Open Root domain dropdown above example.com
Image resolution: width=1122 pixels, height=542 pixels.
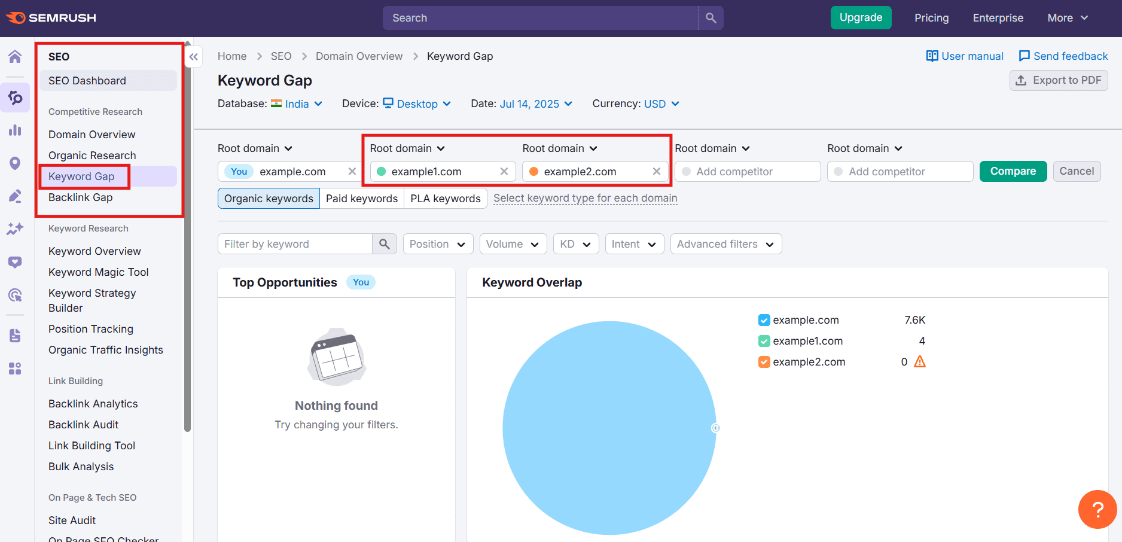coord(255,148)
